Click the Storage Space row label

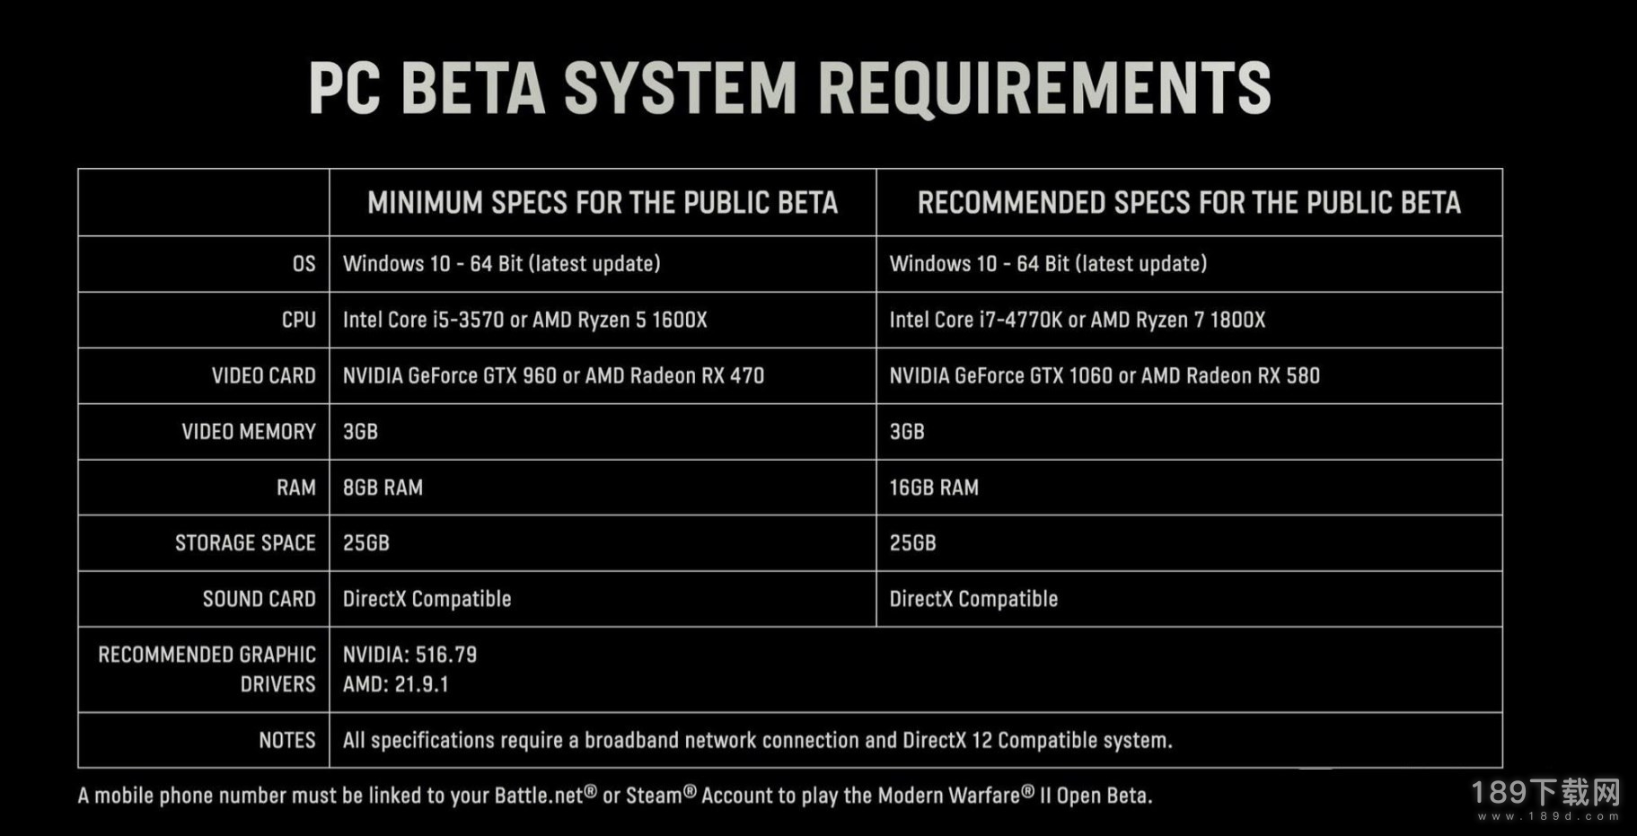coord(245,543)
